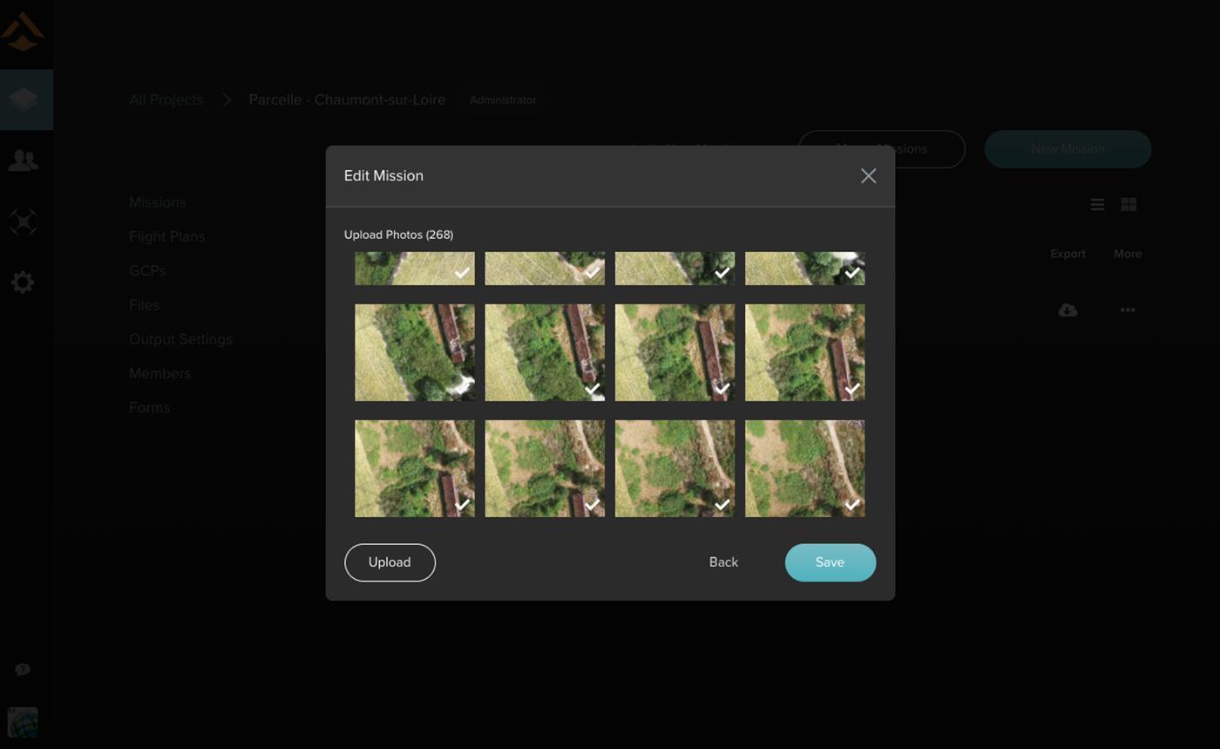Click the Administrator role label
The image size is (1220, 749).
pos(503,100)
